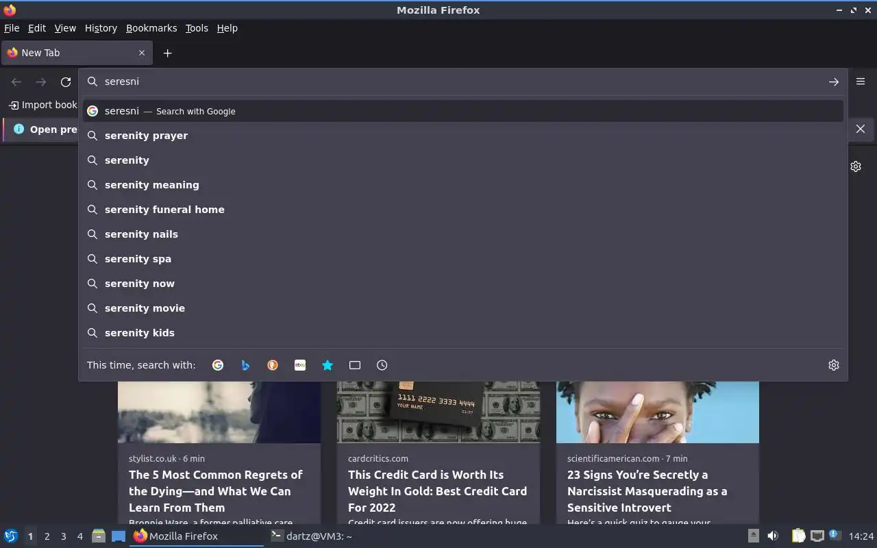The width and height of the screenshot is (877, 548).
Task: Select suggestion 'serenity meaning'
Action: point(463,185)
